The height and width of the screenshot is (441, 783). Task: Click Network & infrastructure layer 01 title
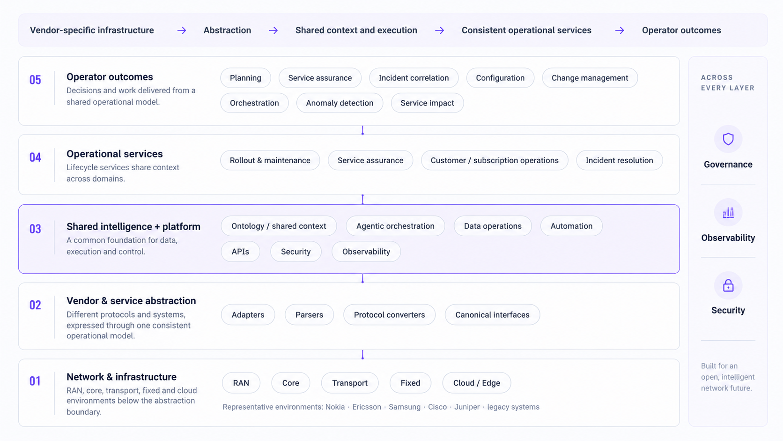coord(121,377)
